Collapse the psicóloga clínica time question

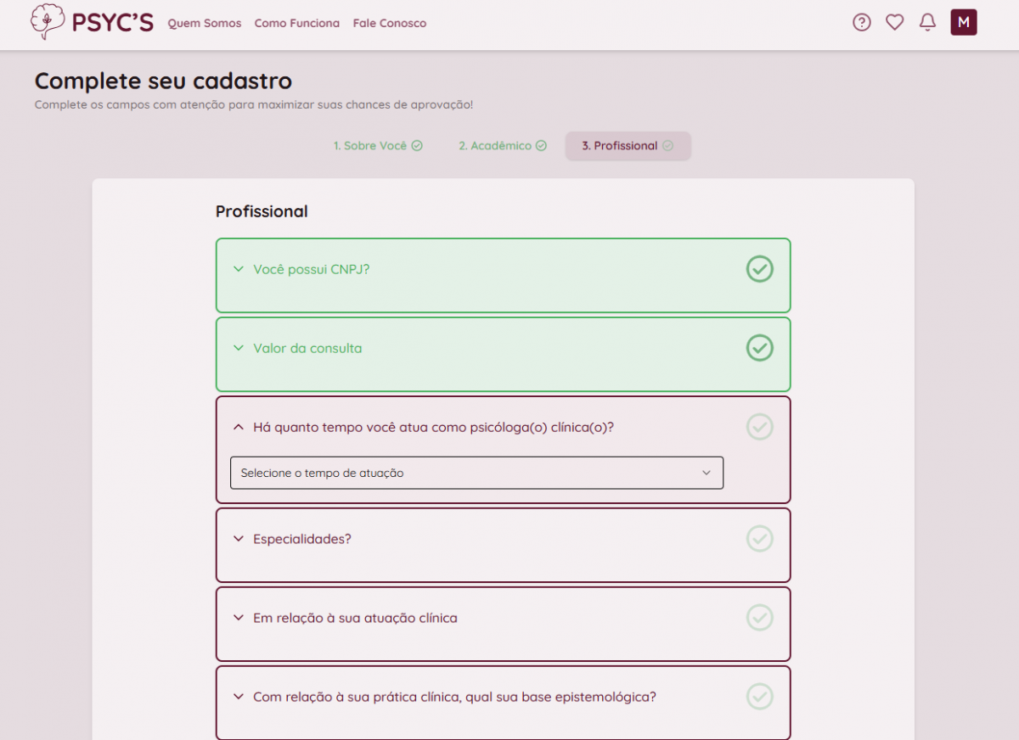[x=239, y=428]
